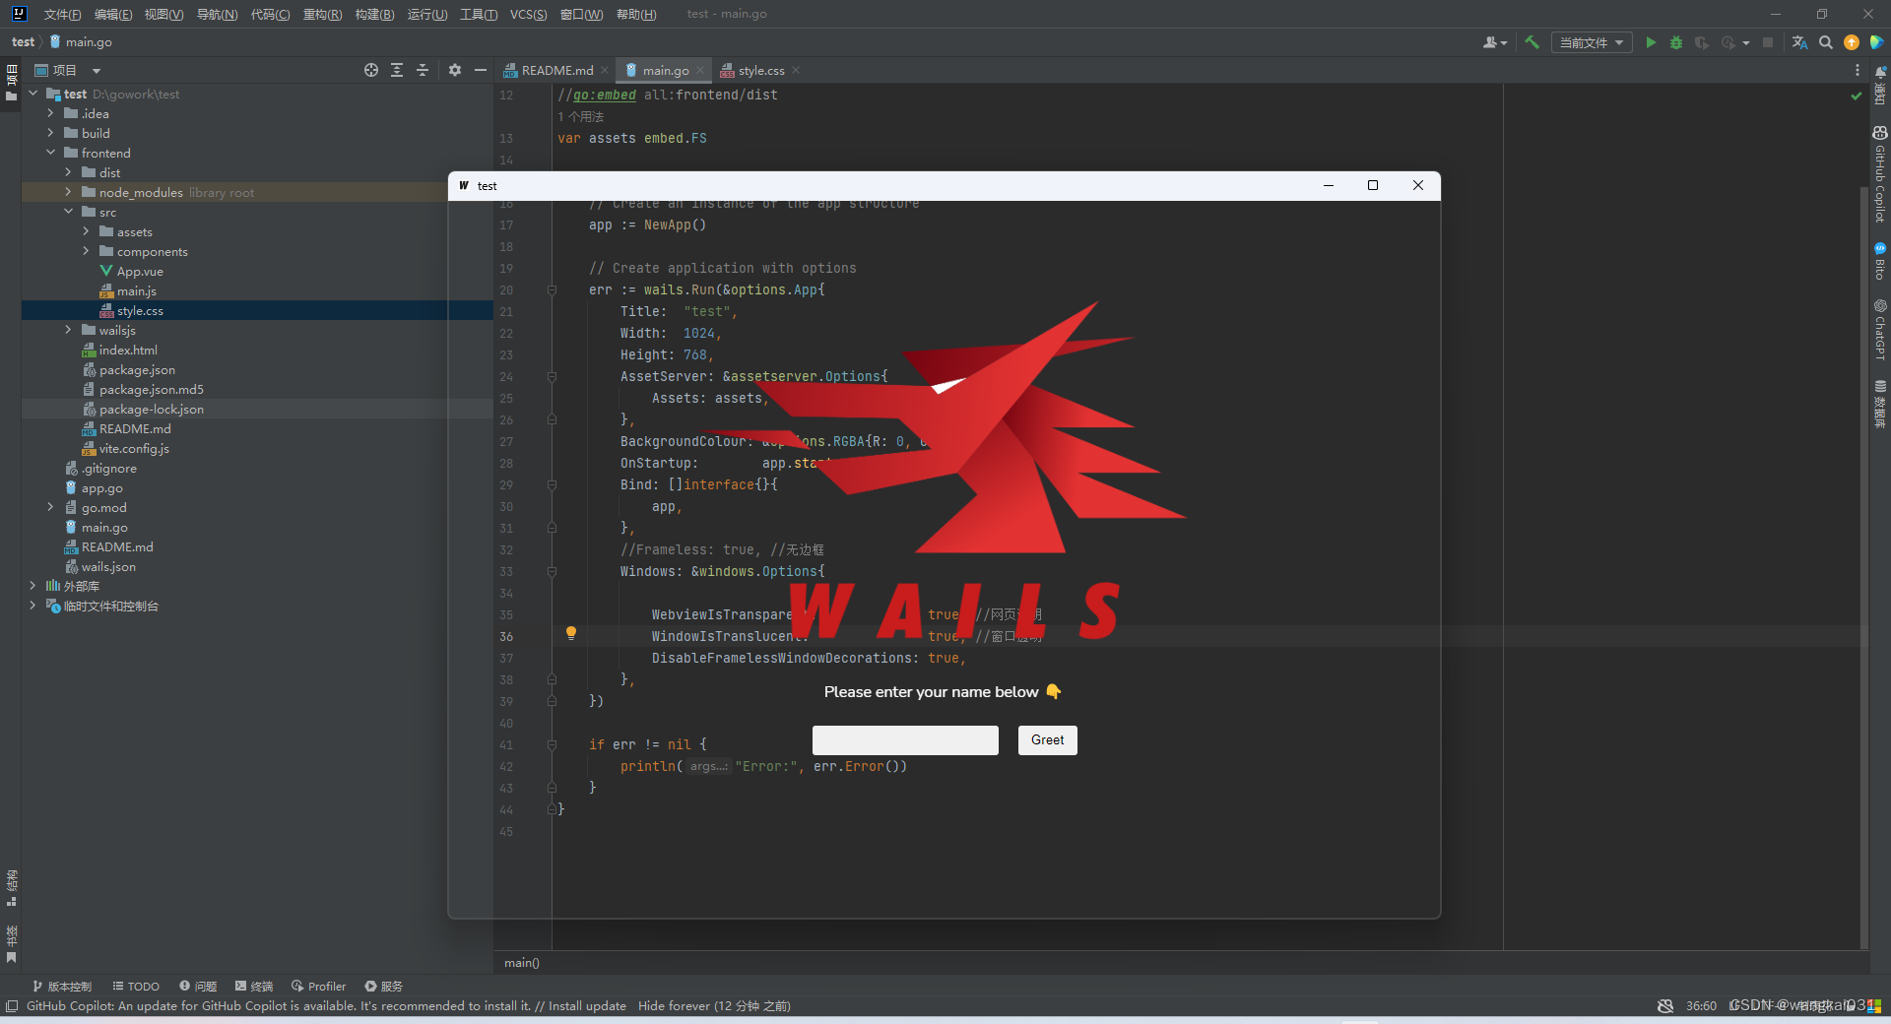This screenshot has width=1891, height=1024.
Task: Click the test breadcrumb in navigation bar
Action: [23, 41]
